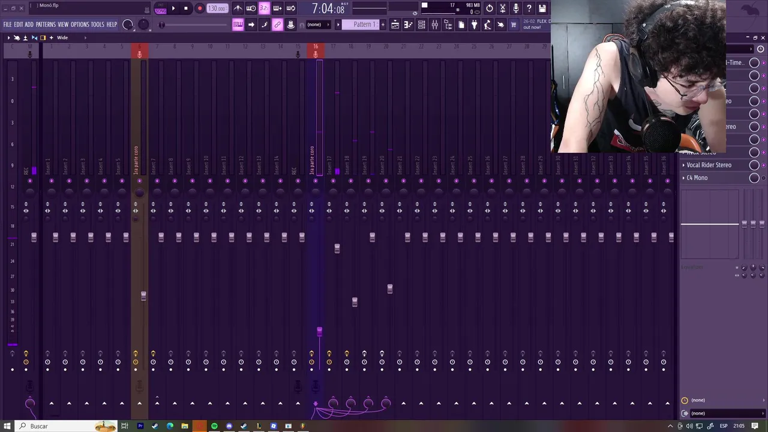The width and height of the screenshot is (768, 432).
Task: Click the clock icon in slot panel
Action: (760, 49)
